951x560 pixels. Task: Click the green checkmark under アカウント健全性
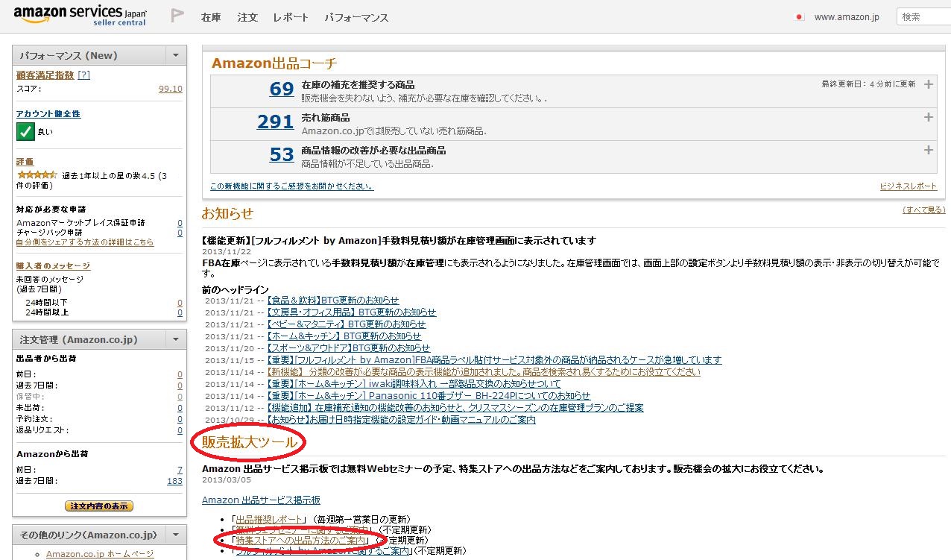pyautogui.click(x=25, y=131)
